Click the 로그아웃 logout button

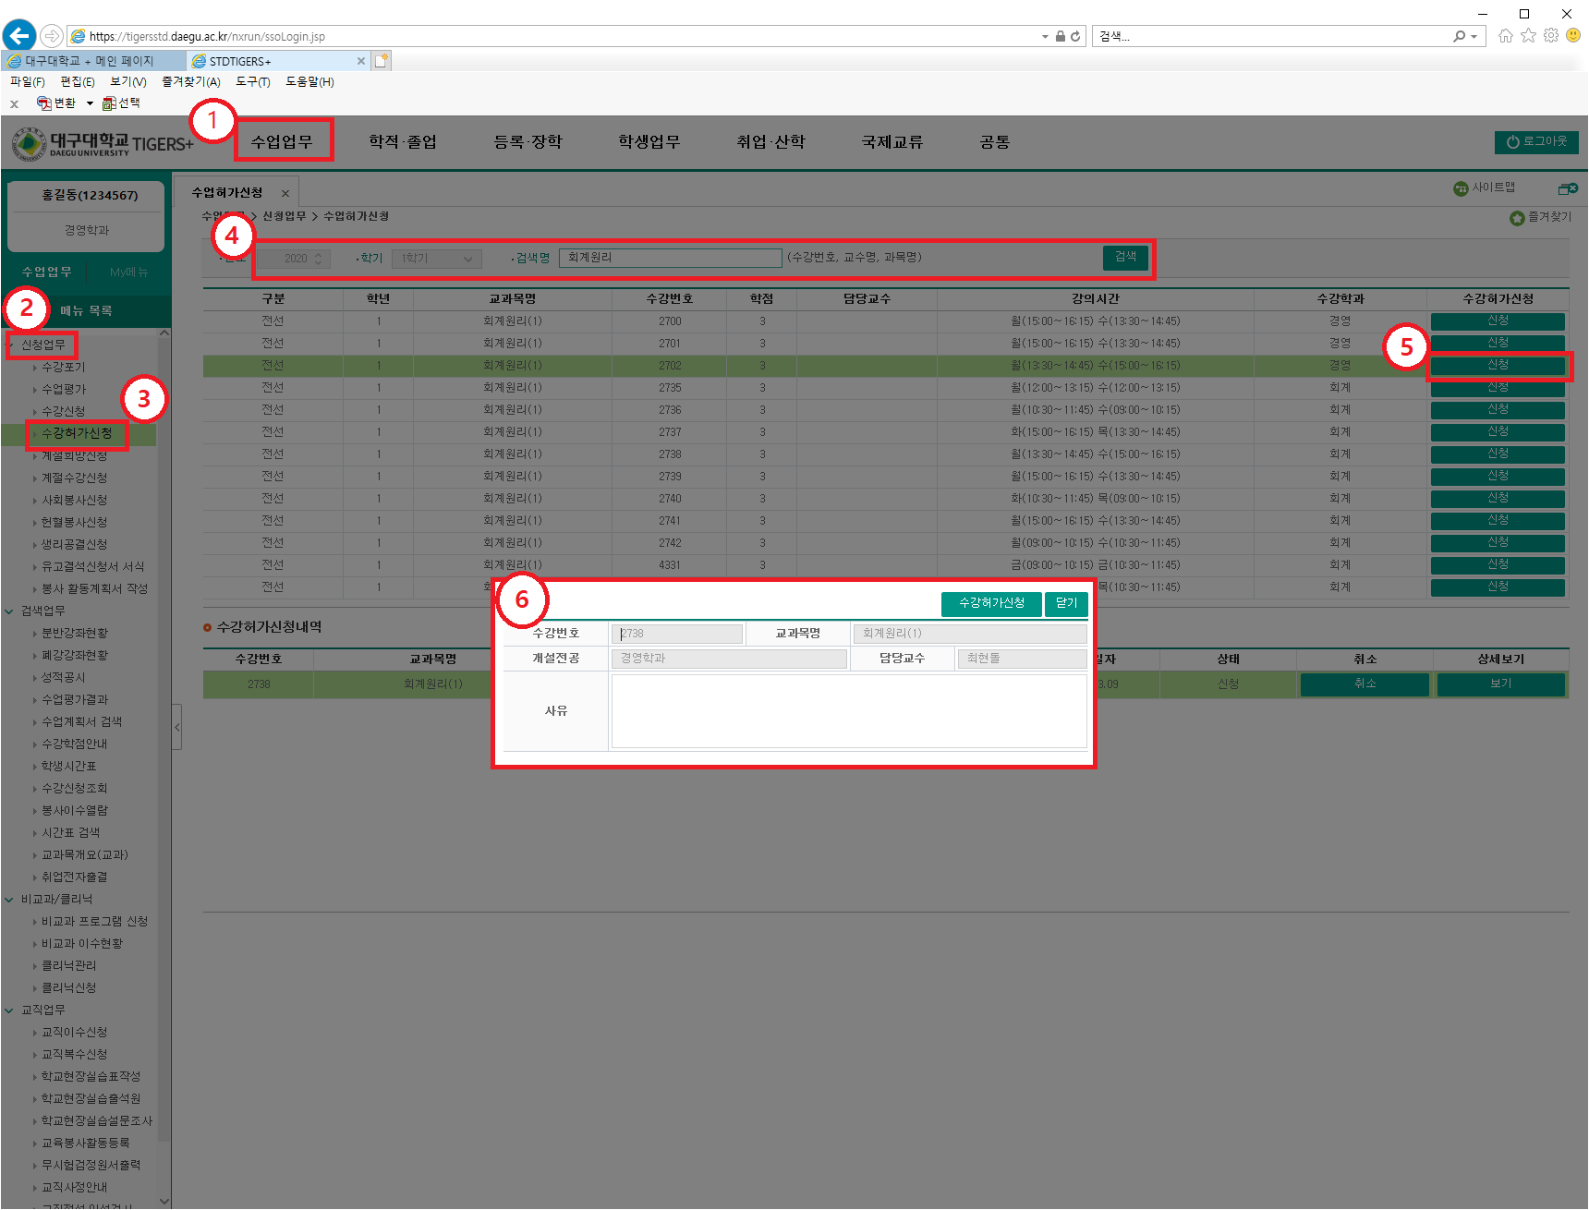(x=1536, y=142)
